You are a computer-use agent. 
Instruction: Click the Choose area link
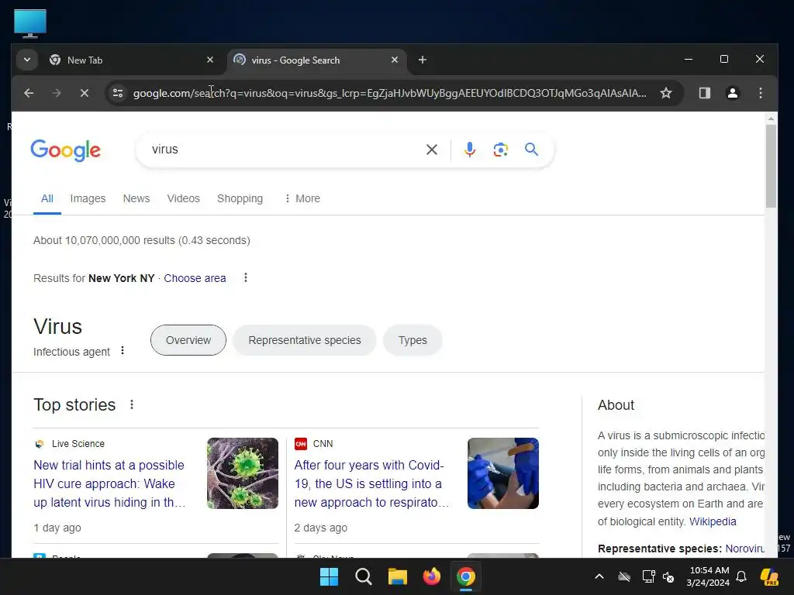[195, 278]
